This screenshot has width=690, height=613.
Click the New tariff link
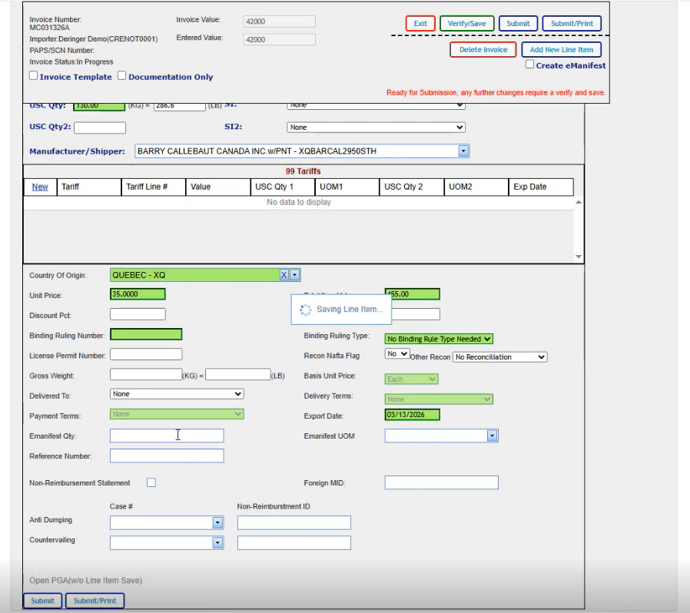coord(40,187)
